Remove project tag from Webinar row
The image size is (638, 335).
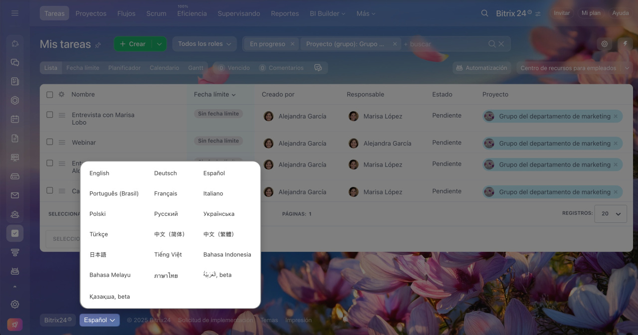616,144
